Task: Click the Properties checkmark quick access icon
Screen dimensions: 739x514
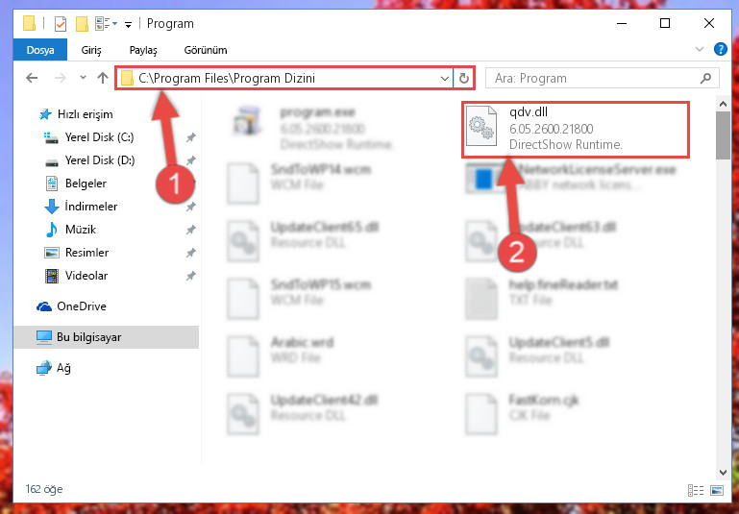Action: [x=61, y=24]
